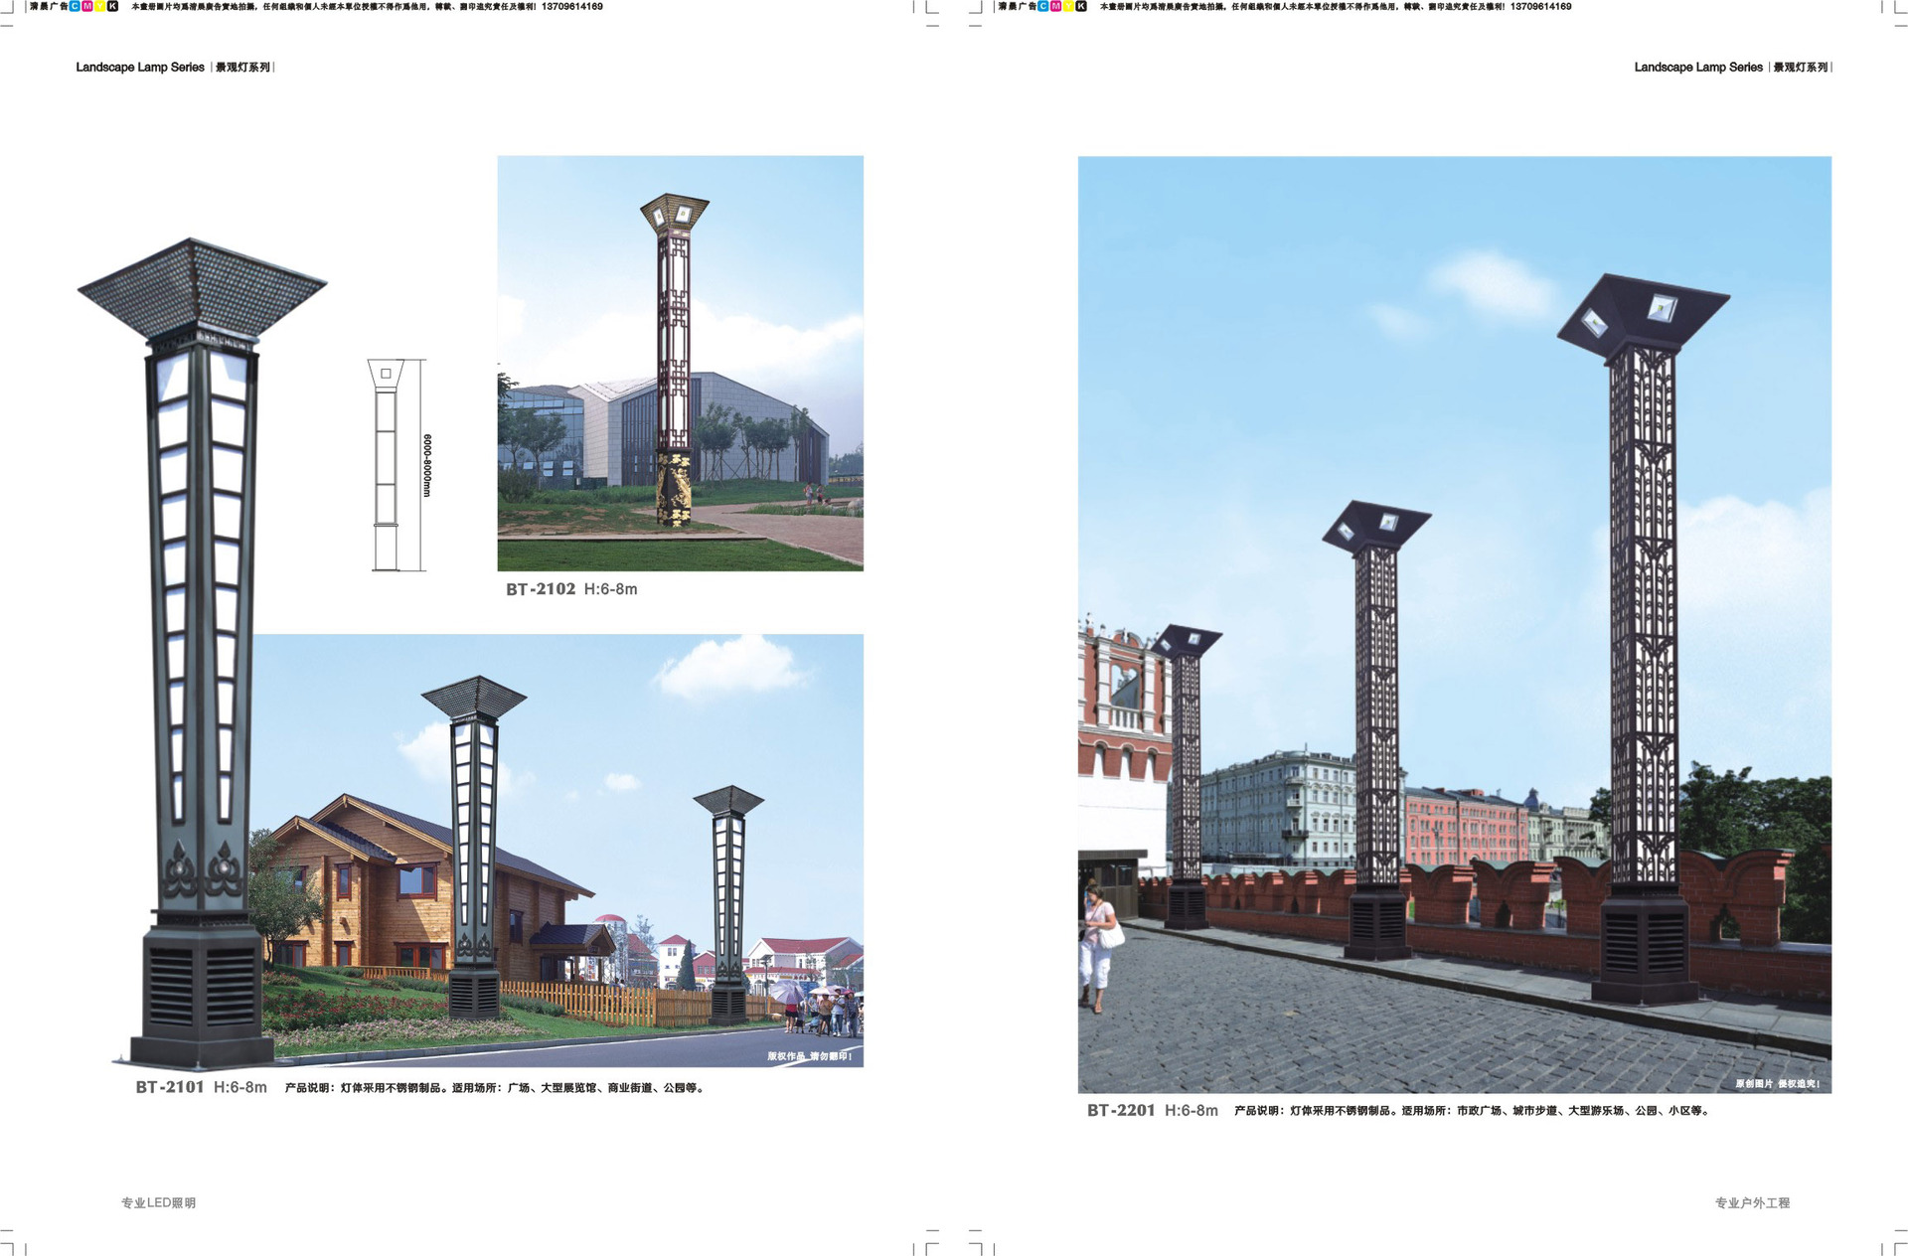Image resolution: width=1908 pixels, height=1256 pixels.
Task: Click the BT-2201 model label
Action: point(1121,1110)
